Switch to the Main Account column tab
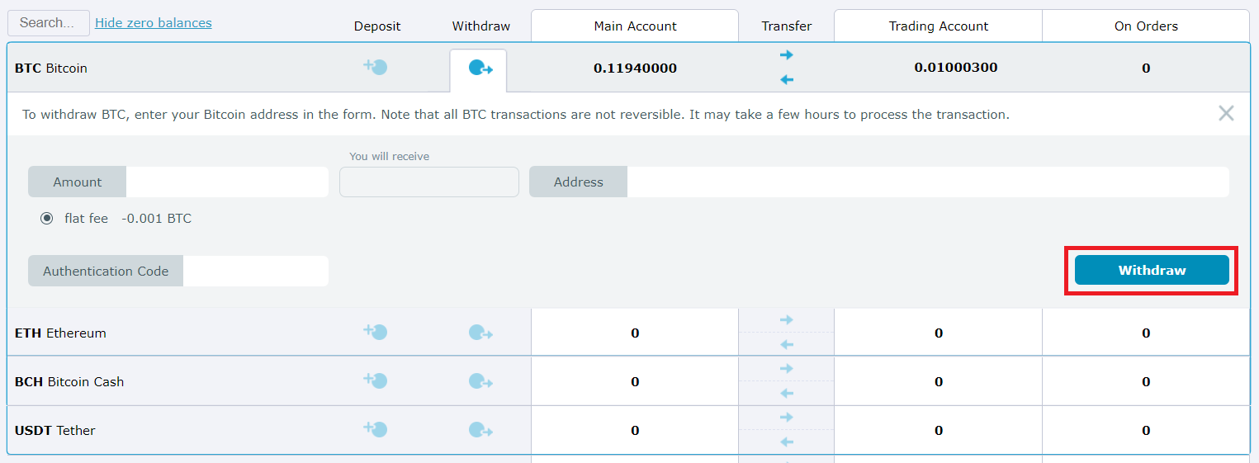1259x463 pixels. point(635,26)
